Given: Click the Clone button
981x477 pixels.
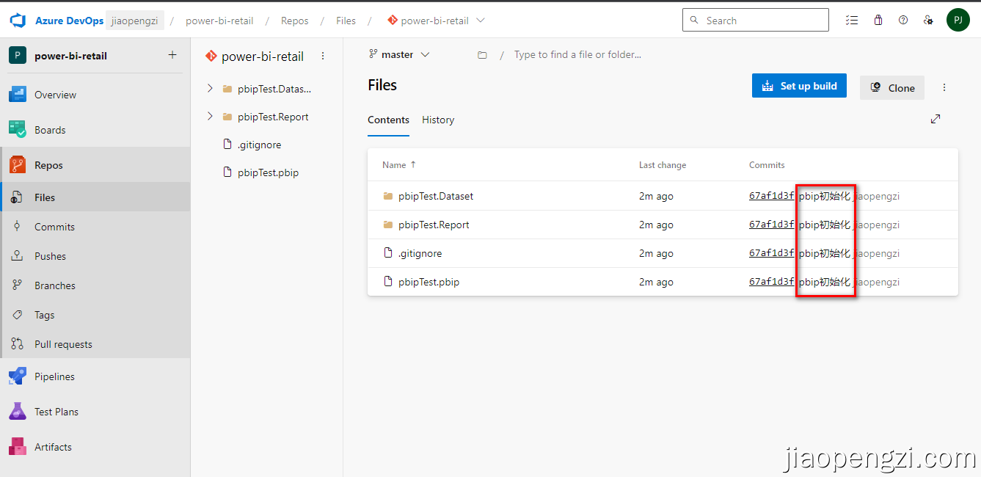Looking at the screenshot, I should [892, 88].
